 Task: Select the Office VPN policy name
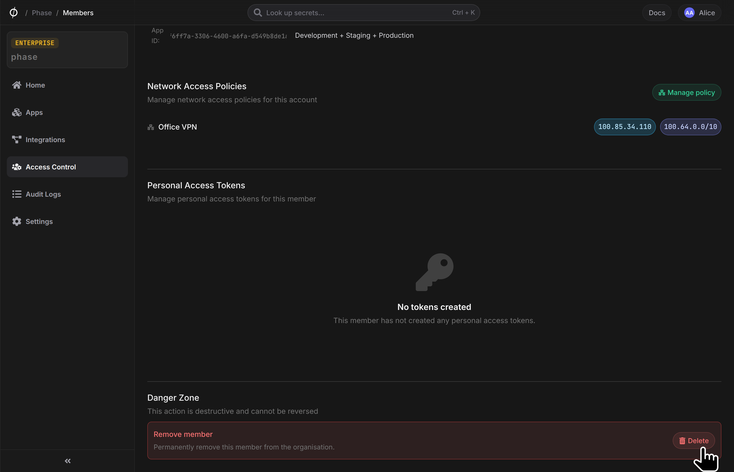coord(178,127)
